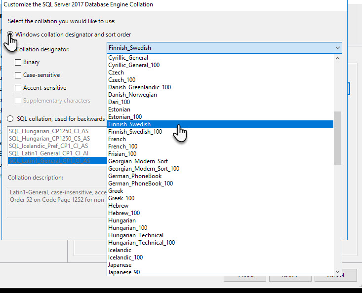Choose Finnish_Swedish_100 collation
362x293 pixels.
coord(220,132)
